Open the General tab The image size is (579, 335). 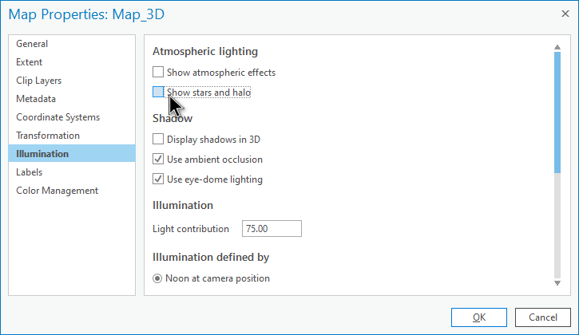(x=32, y=44)
